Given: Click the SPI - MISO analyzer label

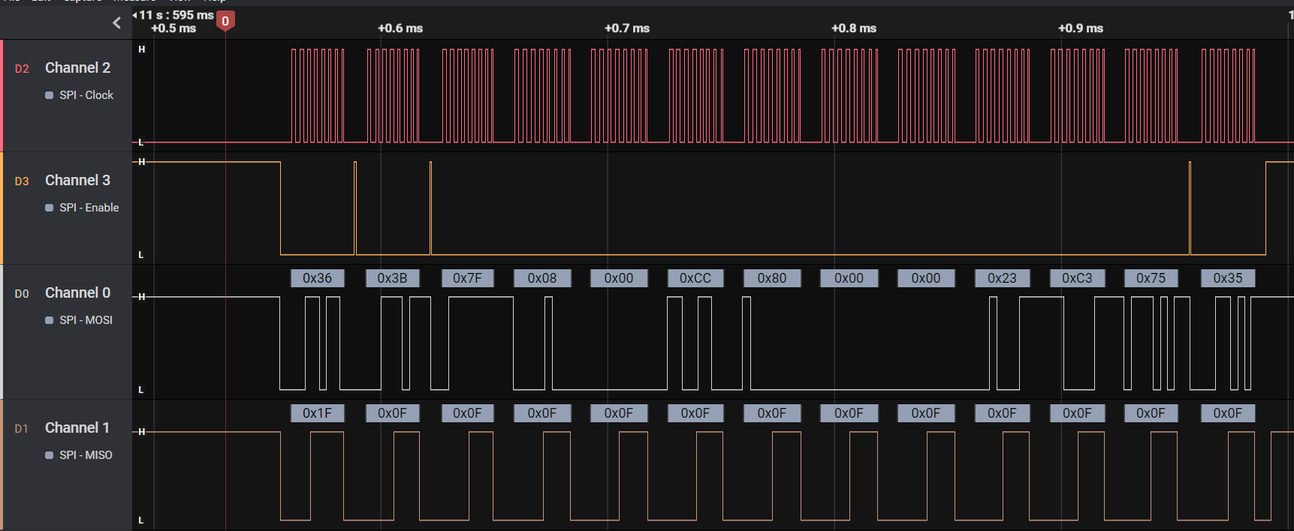Looking at the screenshot, I should click(86, 455).
